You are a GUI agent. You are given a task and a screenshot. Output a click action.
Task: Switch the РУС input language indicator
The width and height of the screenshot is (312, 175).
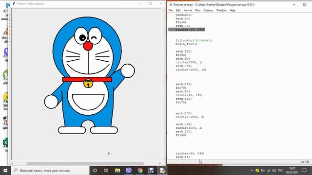[x=281, y=171]
